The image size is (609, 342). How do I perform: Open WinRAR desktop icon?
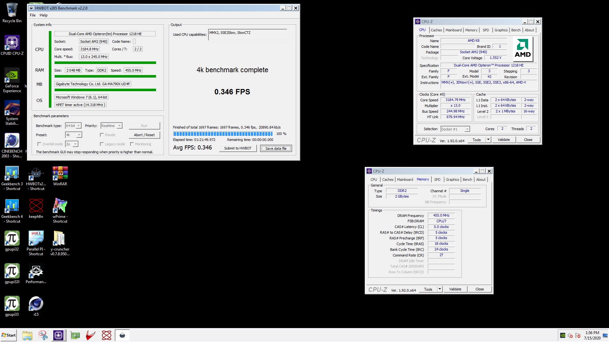[60, 176]
